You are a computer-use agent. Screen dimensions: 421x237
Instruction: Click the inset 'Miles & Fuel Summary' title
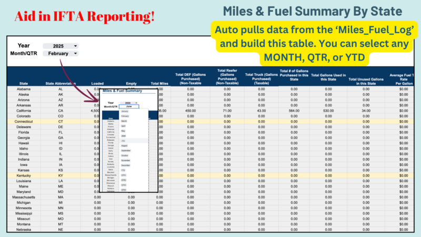[x=122, y=91]
